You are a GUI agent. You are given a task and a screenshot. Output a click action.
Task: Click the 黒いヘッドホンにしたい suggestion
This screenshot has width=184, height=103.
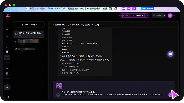click(x=71, y=64)
